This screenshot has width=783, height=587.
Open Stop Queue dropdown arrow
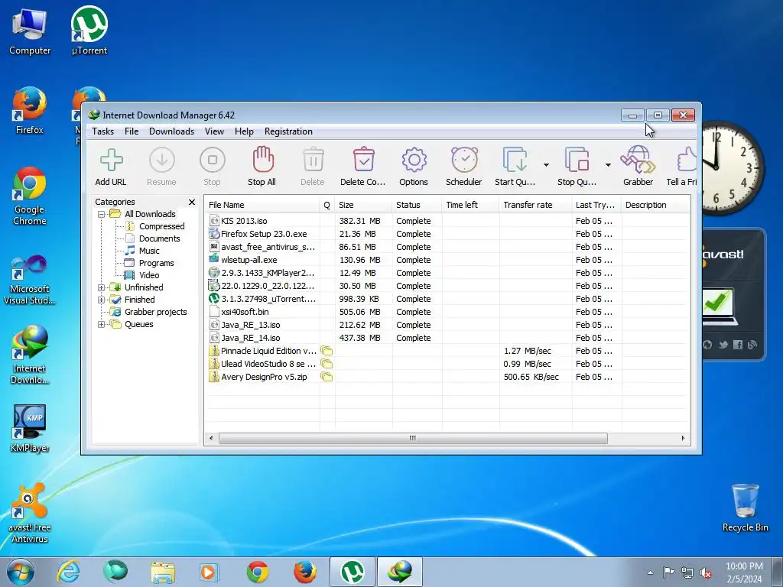tap(608, 165)
